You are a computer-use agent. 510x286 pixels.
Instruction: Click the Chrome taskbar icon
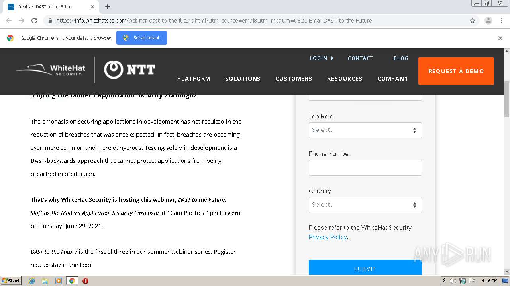[x=72, y=281]
